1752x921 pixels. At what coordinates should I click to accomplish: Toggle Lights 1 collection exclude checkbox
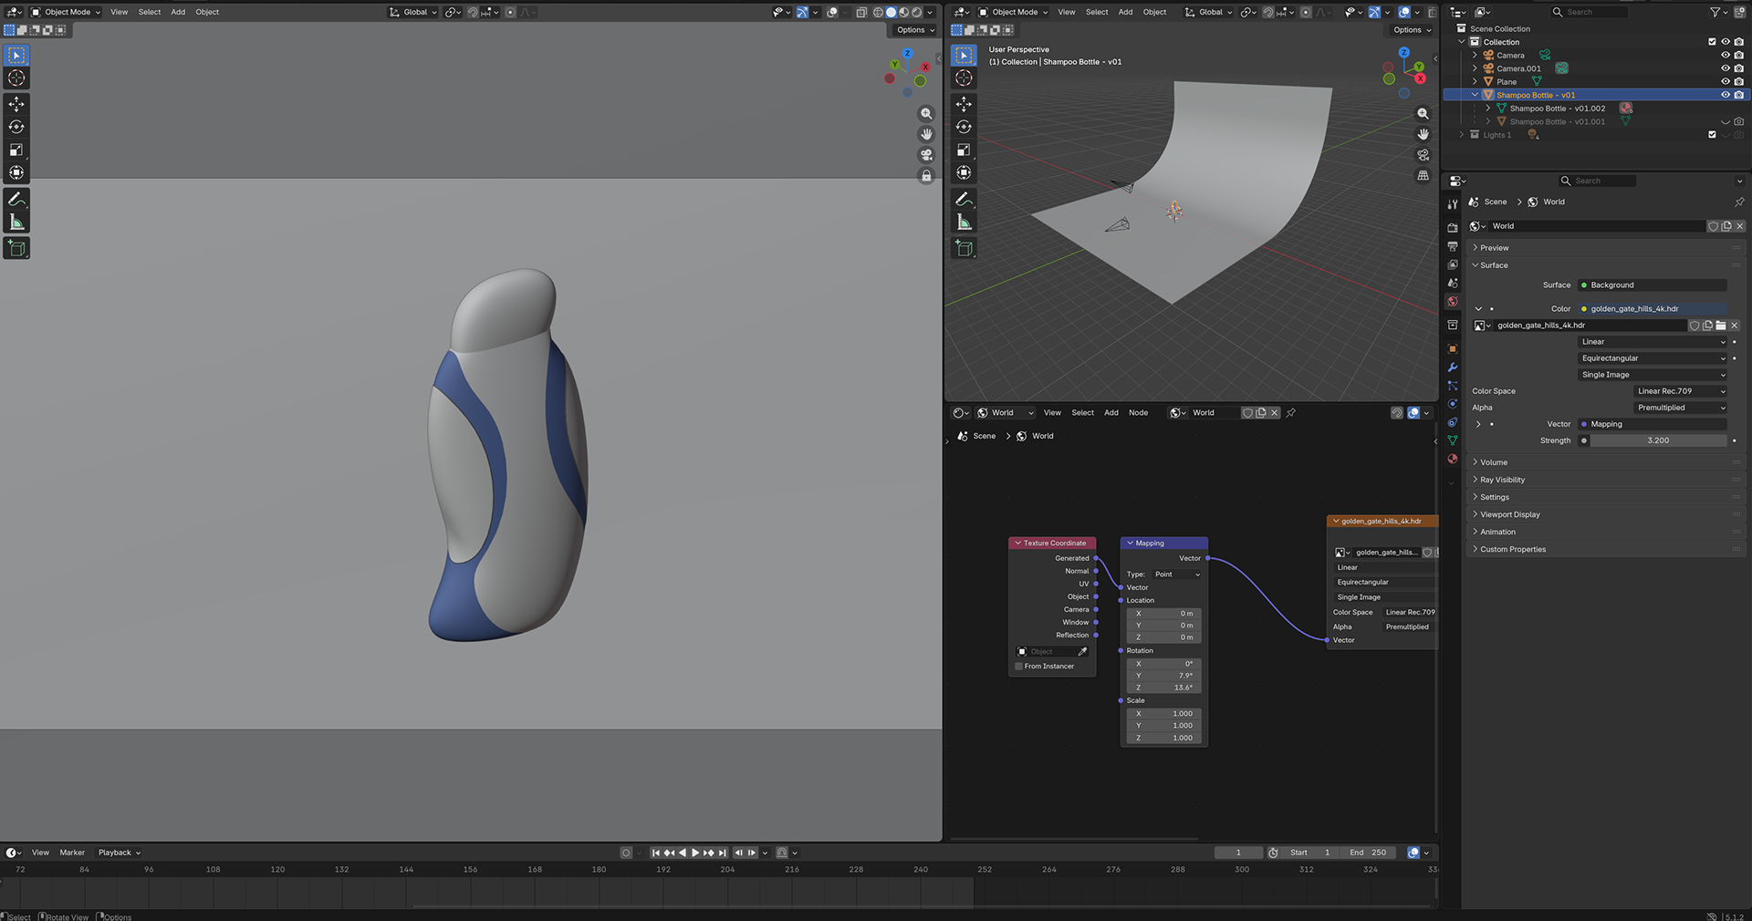tap(1712, 135)
